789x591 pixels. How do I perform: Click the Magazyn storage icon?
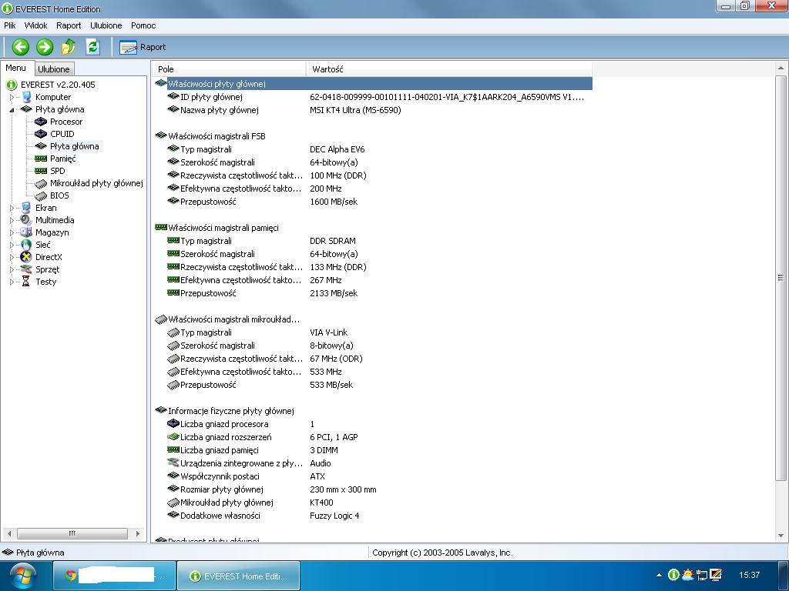point(26,232)
